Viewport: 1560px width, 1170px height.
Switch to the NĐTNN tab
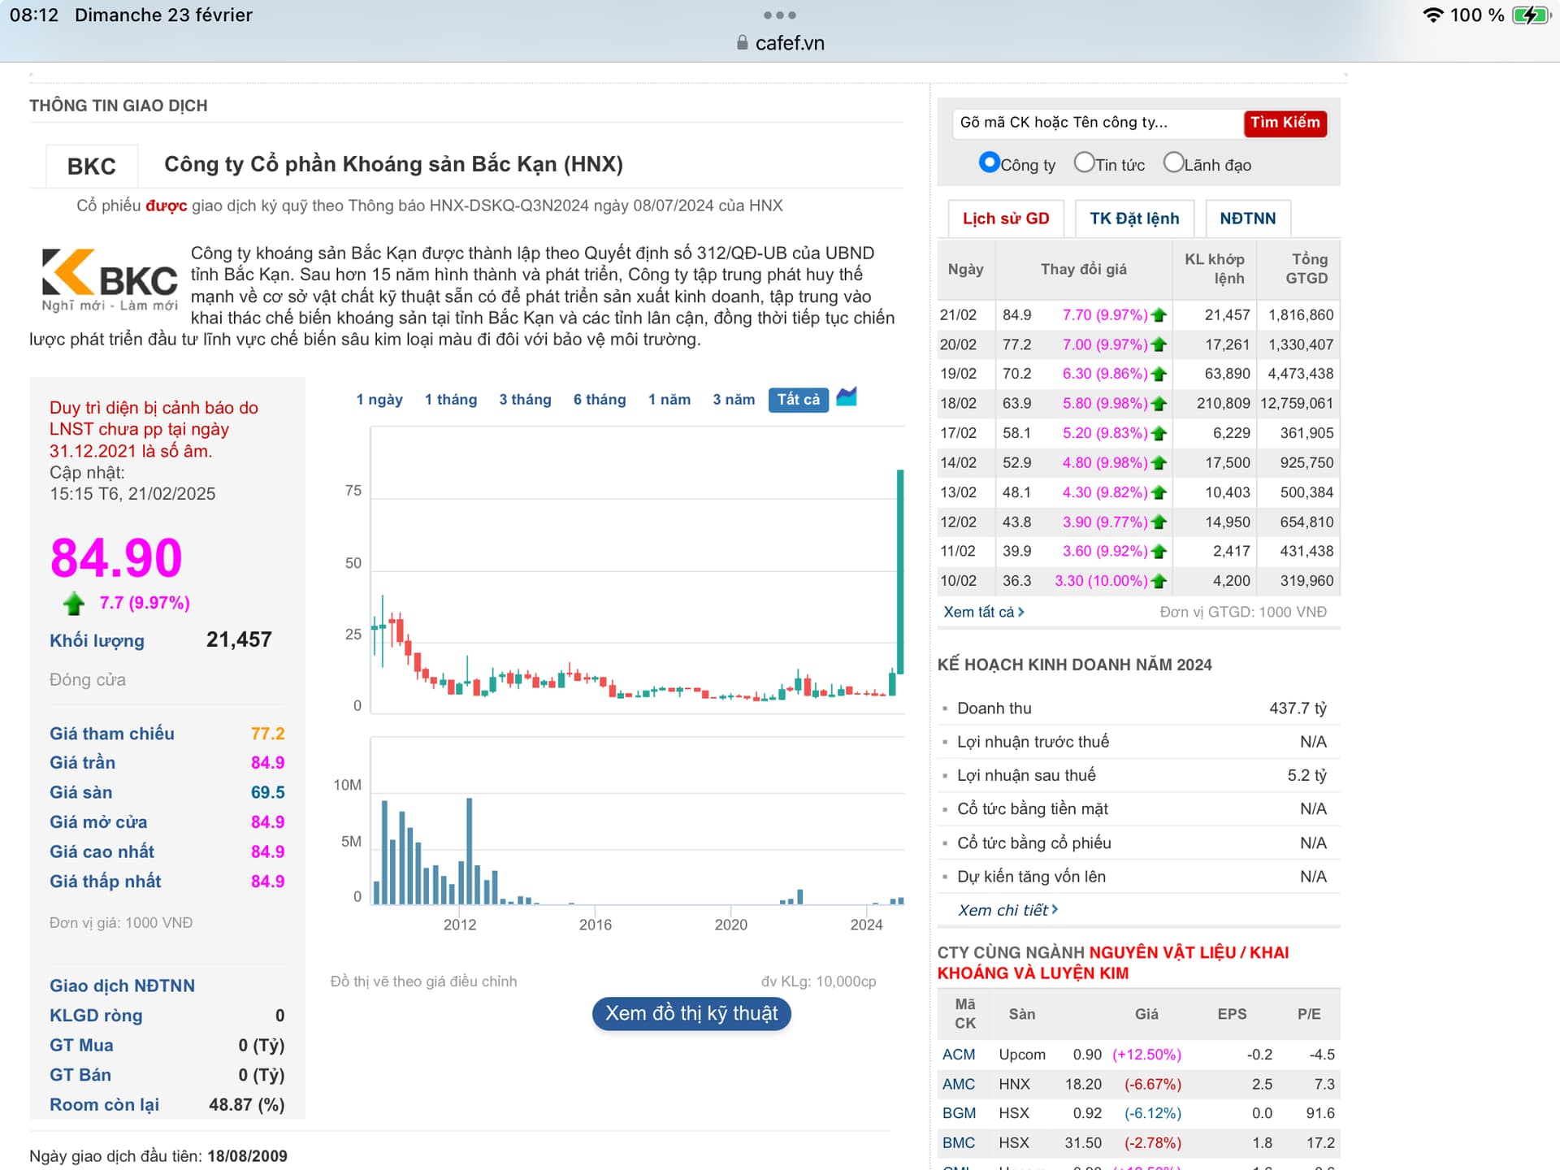coord(1247,219)
